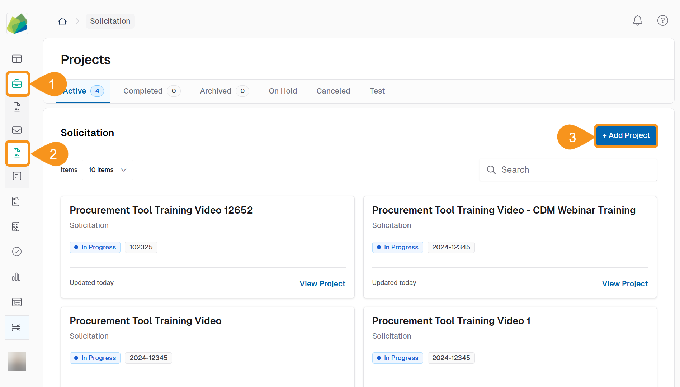Screen dimensions: 680x387
Task: Open the checkmark approvals icon in sidebar
Action: coord(17,251)
